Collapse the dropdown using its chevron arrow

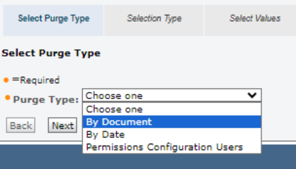(x=252, y=96)
